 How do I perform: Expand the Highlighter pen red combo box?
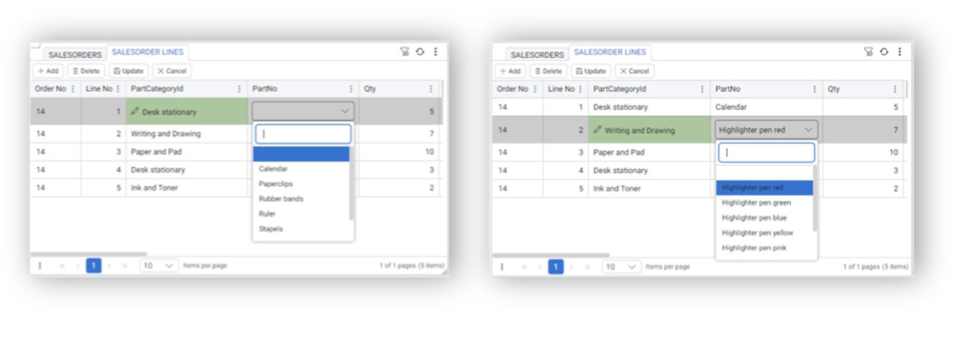[766, 130]
